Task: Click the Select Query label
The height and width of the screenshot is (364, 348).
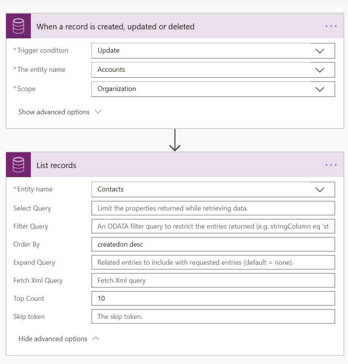Action: [32, 208]
